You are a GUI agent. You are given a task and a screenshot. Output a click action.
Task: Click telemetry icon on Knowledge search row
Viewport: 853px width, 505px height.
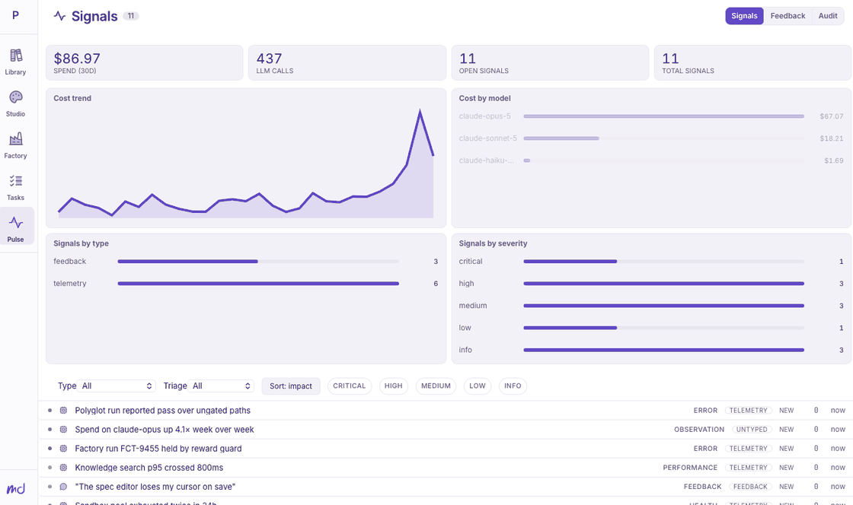pos(63,468)
